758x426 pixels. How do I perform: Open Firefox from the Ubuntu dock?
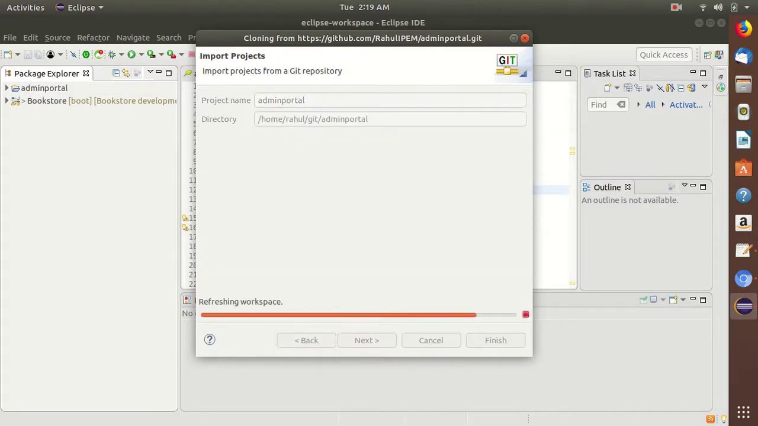(744, 28)
